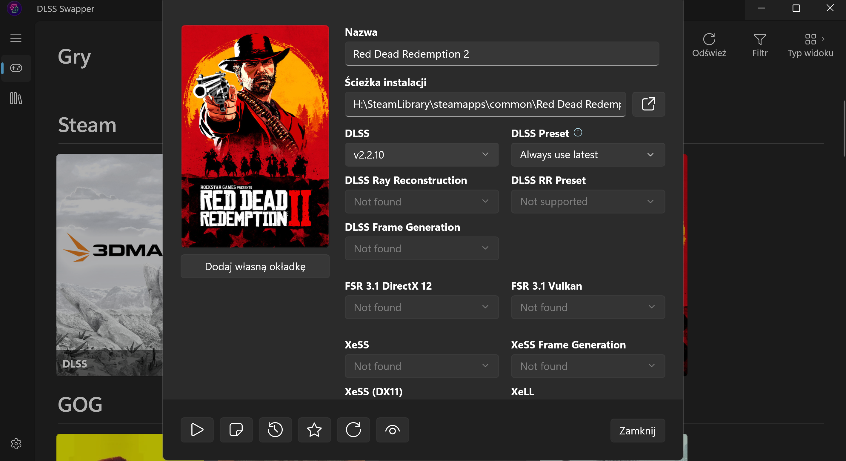Expand the hamburger navigation menu
Viewport: 846px width, 461px height.
tap(16, 38)
